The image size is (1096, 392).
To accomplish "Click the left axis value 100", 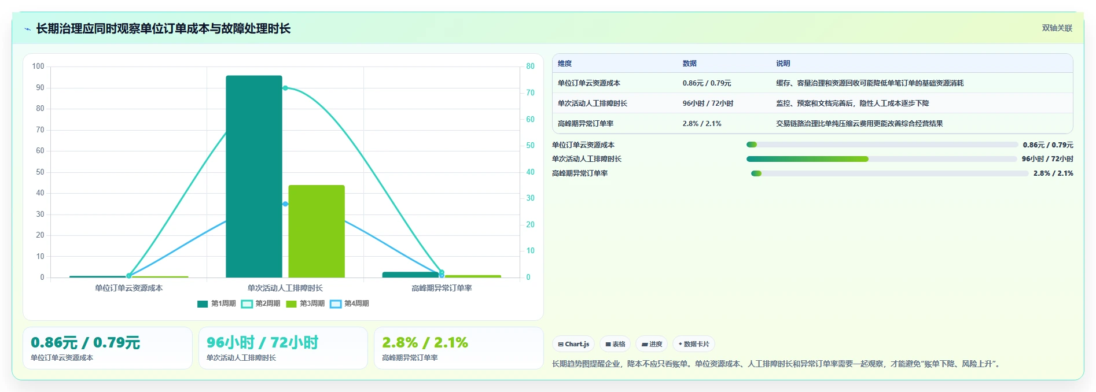I will [x=38, y=66].
